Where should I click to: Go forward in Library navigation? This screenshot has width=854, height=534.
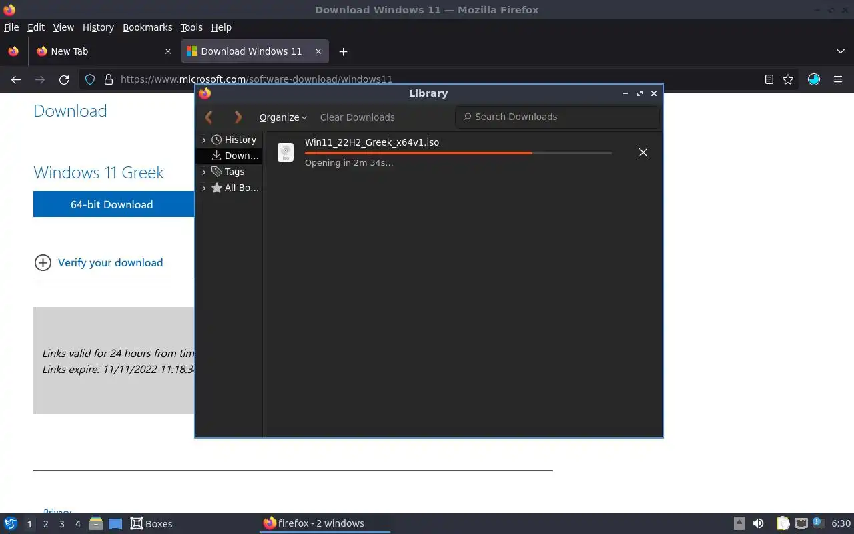[238, 117]
